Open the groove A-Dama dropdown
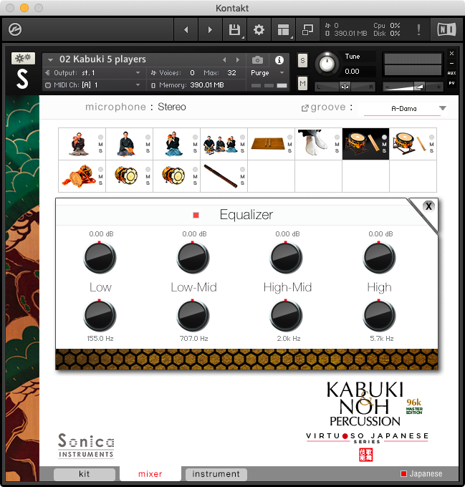Viewport: 465px width, 487px height. coord(406,108)
